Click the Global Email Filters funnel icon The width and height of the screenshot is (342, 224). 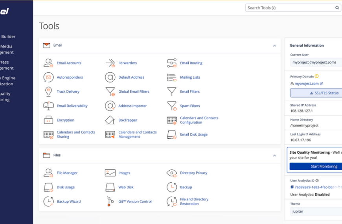click(110, 92)
